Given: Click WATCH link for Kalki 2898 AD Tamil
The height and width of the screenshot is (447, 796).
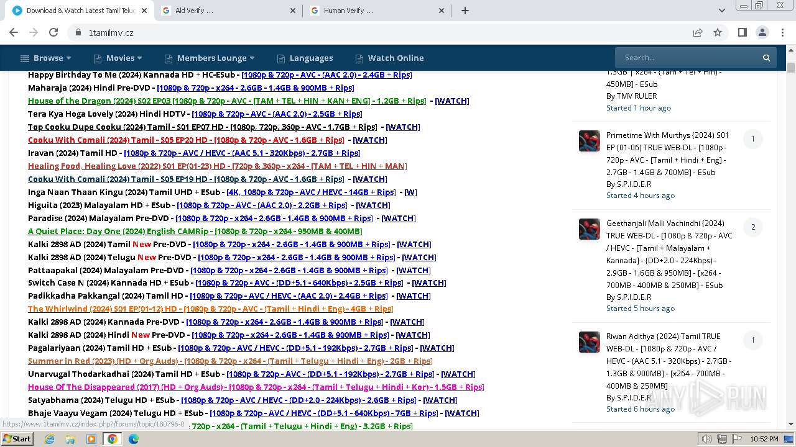Looking at the screenshot, I should pos(414,244).
